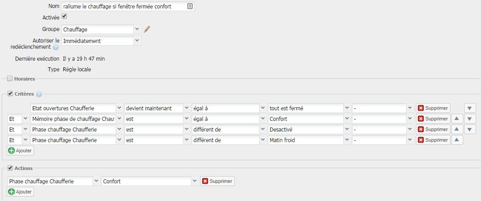This screenshot has width=481, height=201.
Task: Click Supprimer for the Confort action
Action: [x=217, y=181]
